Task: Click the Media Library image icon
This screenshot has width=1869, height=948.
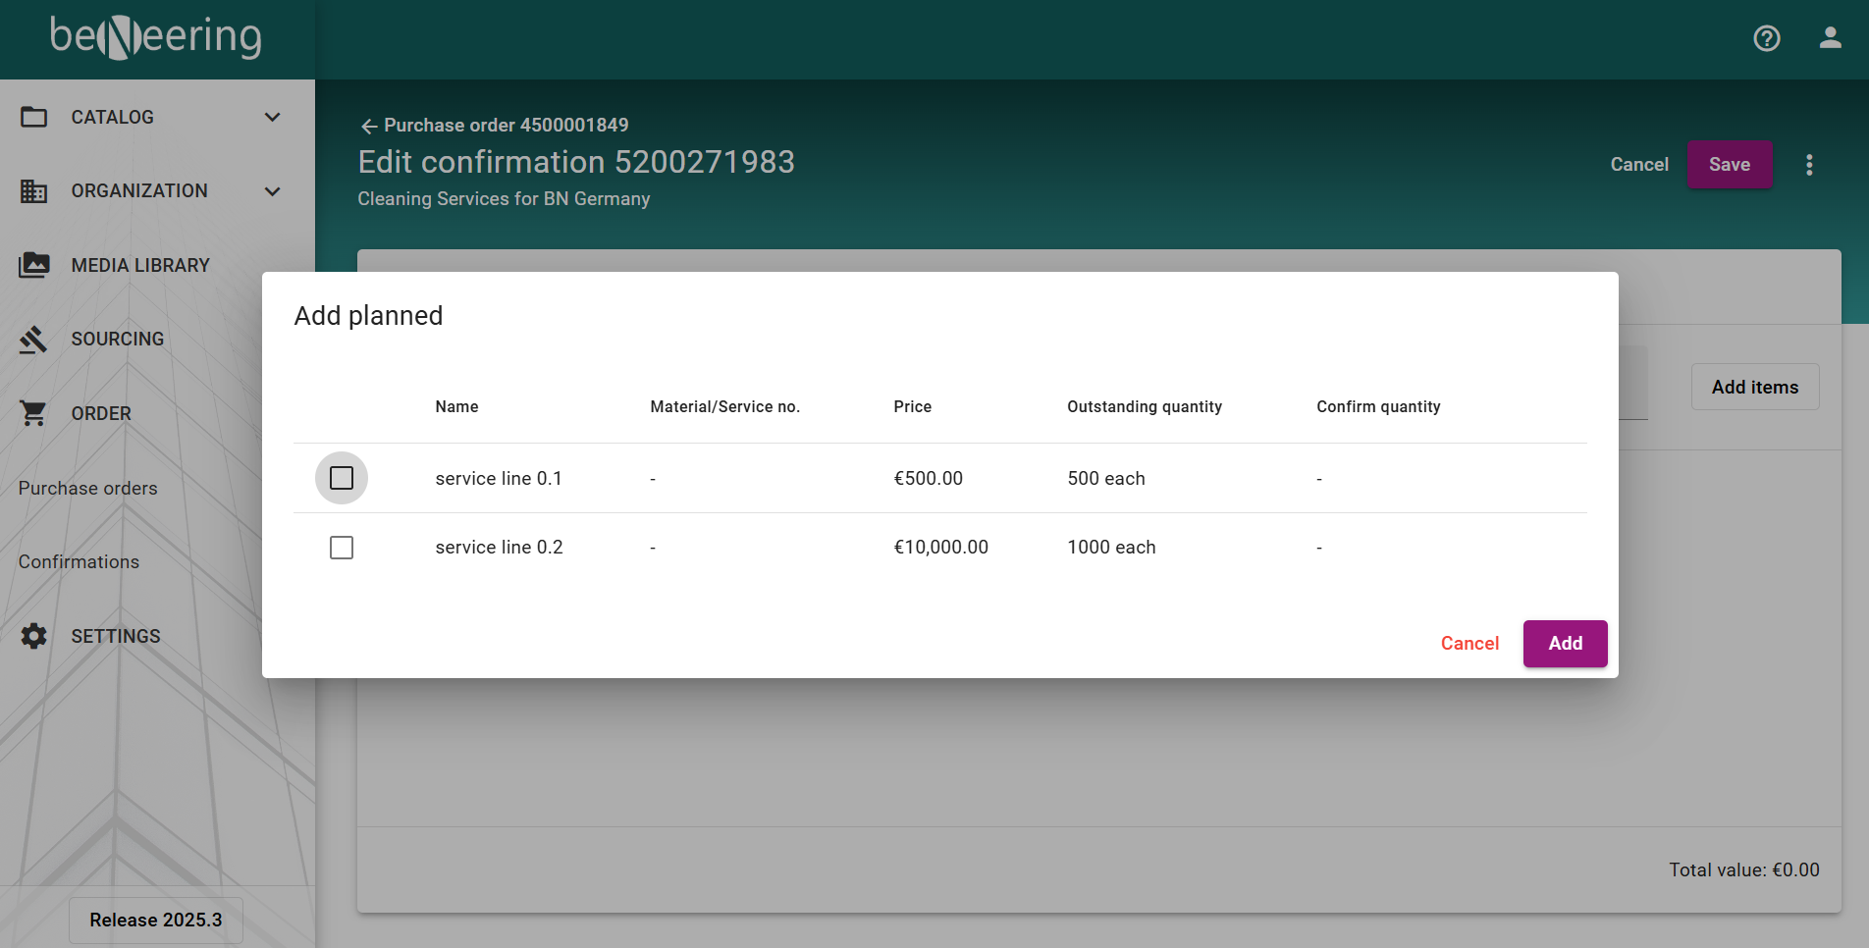Action: (34, 265)
